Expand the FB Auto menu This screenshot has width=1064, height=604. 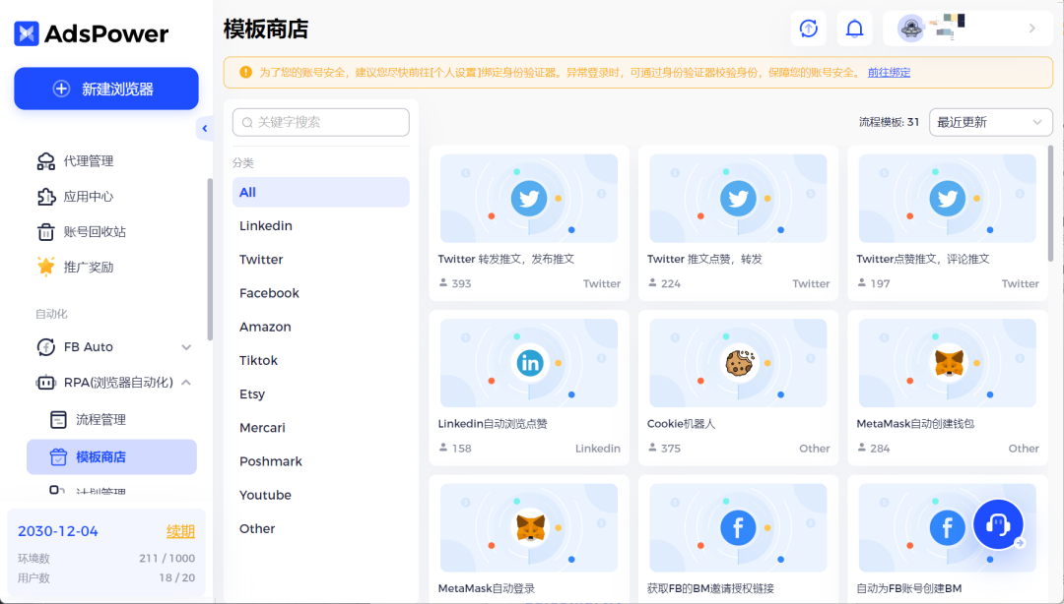click(x=185, y=346)
